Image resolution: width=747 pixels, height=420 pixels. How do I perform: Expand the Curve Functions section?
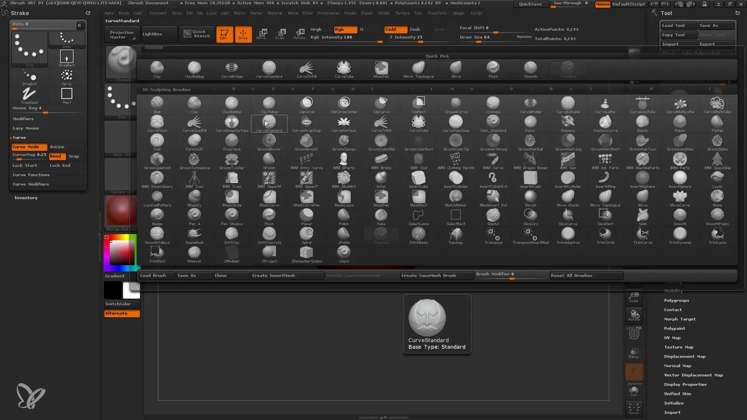(31, 174)
